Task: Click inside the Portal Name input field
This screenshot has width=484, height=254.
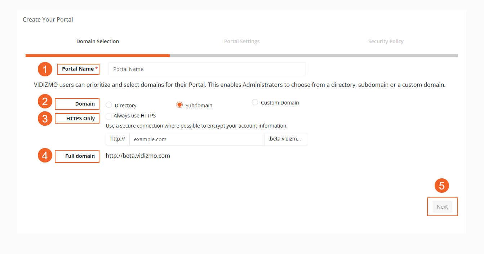Action: click(x=207, y=69)
